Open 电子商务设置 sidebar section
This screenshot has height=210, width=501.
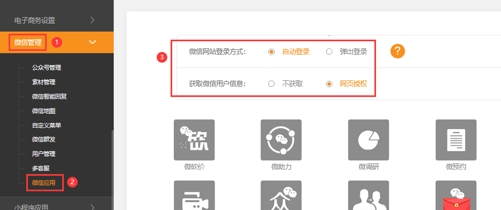point(57,20)
